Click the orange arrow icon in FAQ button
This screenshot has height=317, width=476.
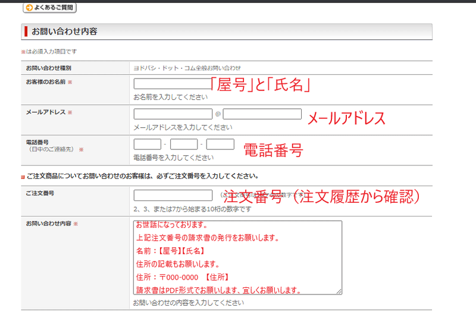point(29,8)
